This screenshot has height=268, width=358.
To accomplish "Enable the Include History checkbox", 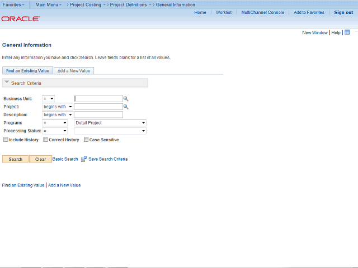I will pos(6,140).
